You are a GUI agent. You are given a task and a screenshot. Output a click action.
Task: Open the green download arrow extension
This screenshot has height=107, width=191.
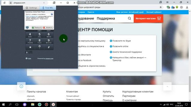[177, 7]
